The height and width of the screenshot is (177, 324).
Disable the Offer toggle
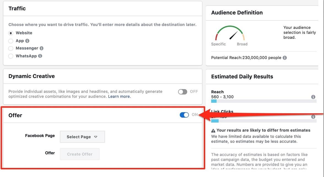coord(184,115)
